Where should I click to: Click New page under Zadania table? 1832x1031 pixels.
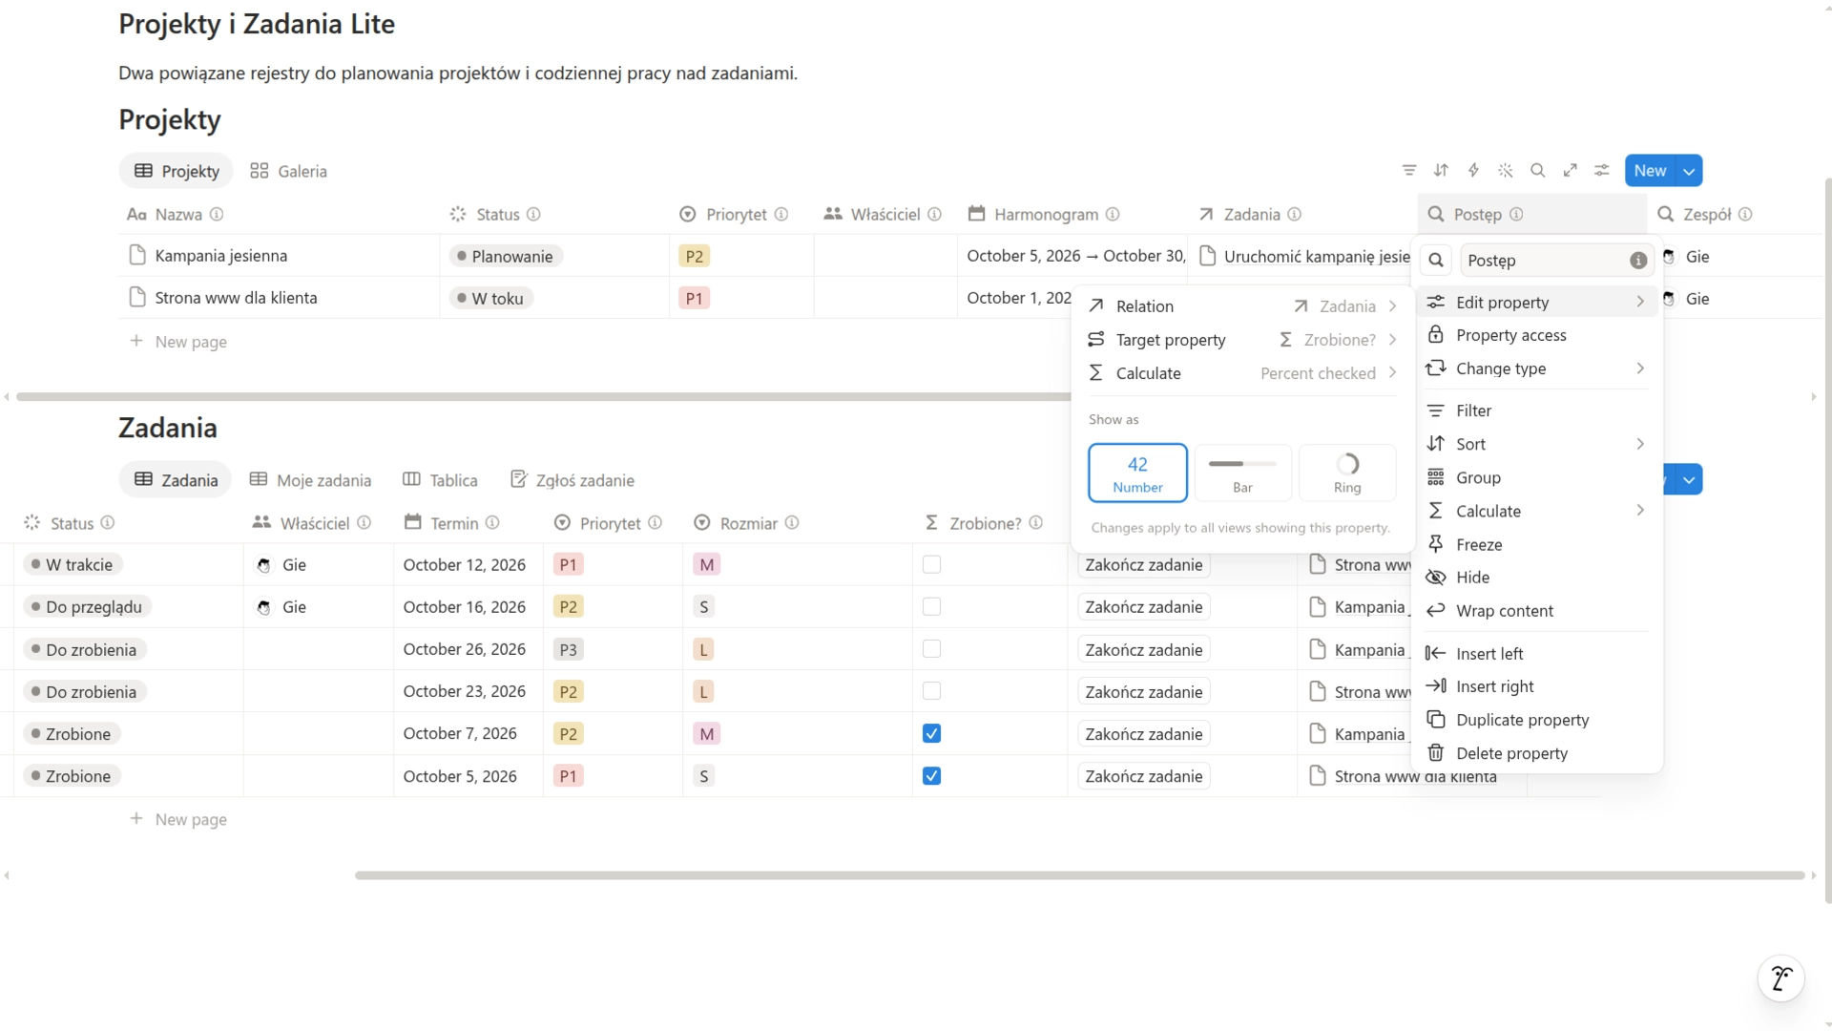click(x=178, y=819)
